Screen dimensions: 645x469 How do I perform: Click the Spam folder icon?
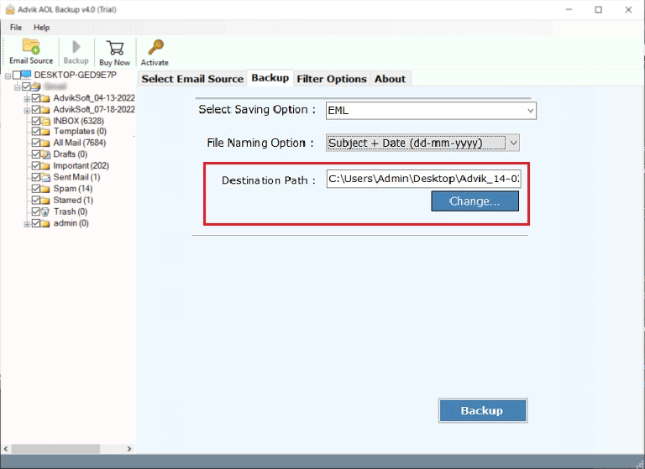(45, 189)
